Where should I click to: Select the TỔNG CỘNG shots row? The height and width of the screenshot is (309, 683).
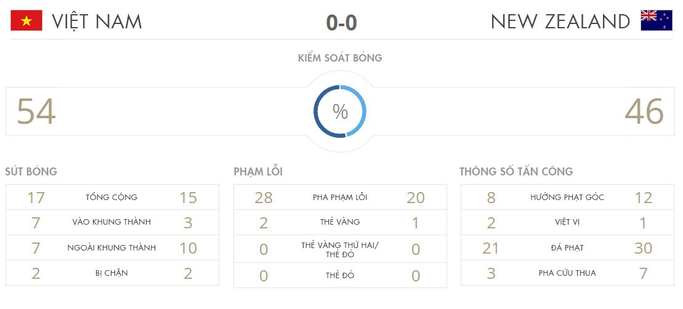coord(111,198)
